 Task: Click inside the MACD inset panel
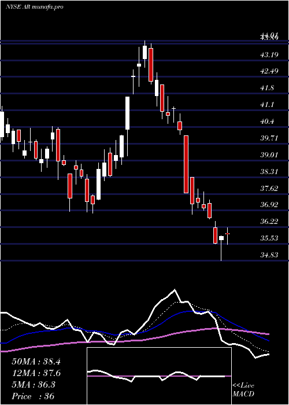point(159,376)
